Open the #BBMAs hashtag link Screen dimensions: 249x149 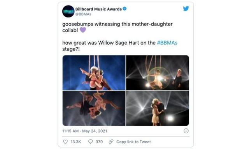pyautogui.click(x=167, y=43)
